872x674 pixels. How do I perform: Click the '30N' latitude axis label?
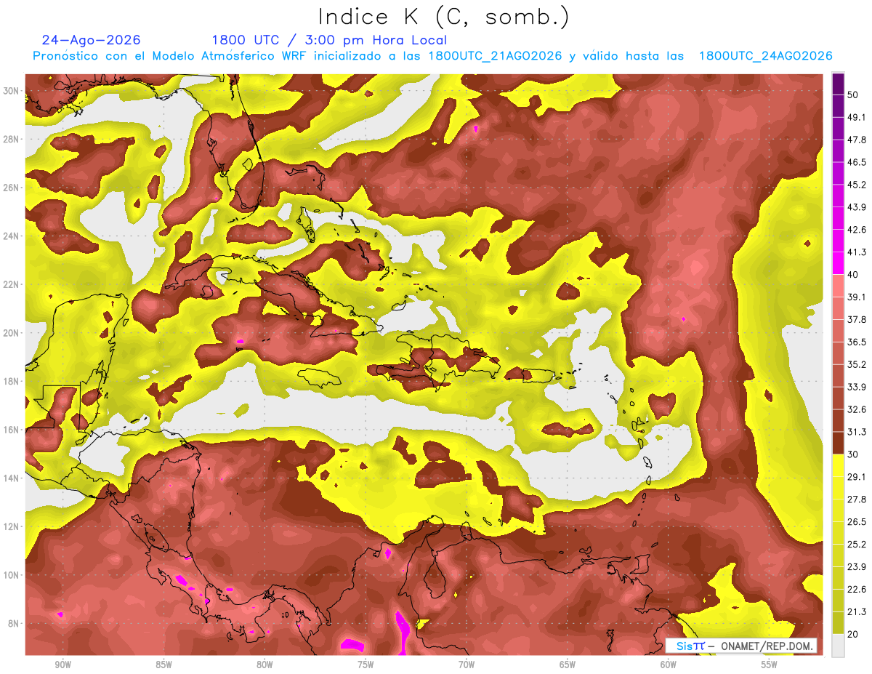coord(11,91)
